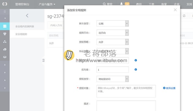This screenshot has width=193, height=111.
Task: Expand second collapsed sidebar group arrow
Action: point(5,73)
